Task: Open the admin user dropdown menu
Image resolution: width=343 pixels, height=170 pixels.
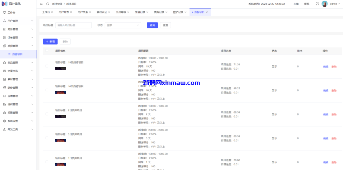Action: point(335,4)
